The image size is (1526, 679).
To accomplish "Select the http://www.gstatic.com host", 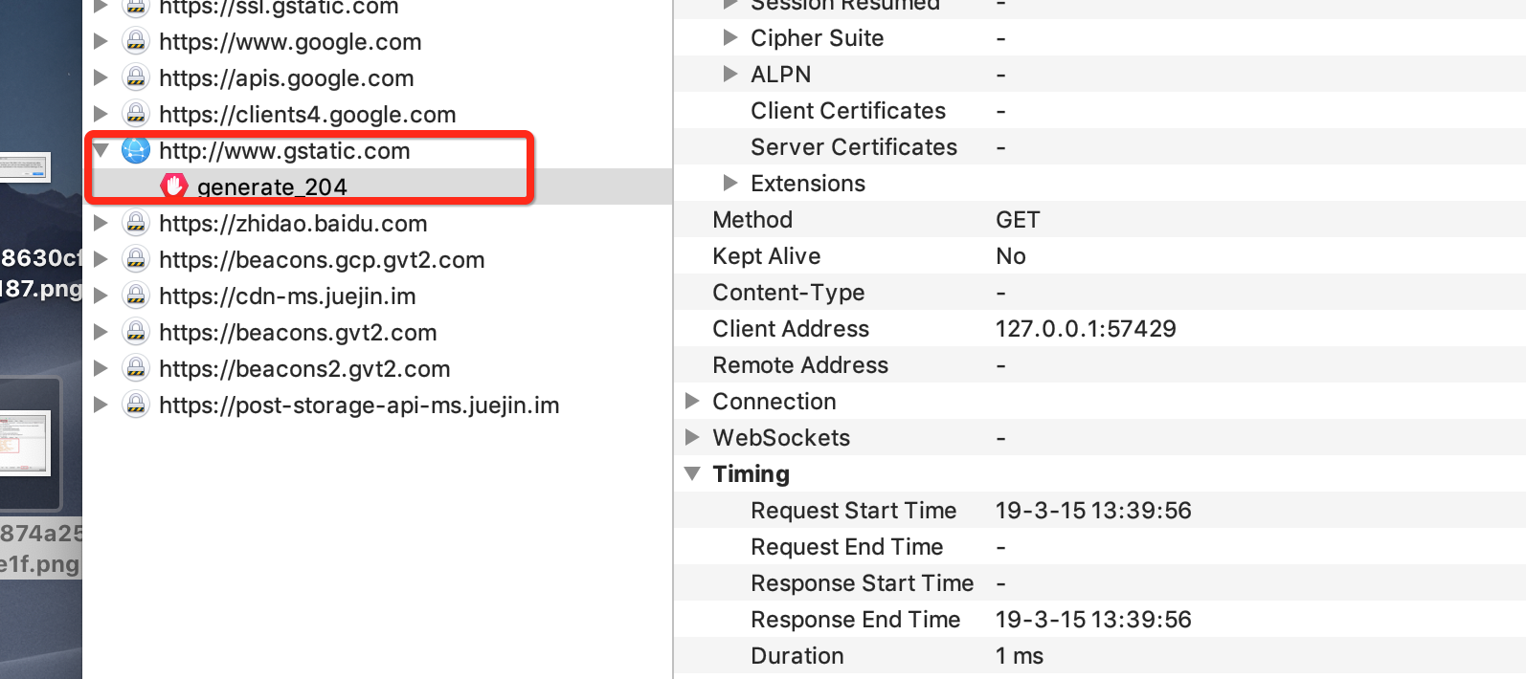I will 284,151.
